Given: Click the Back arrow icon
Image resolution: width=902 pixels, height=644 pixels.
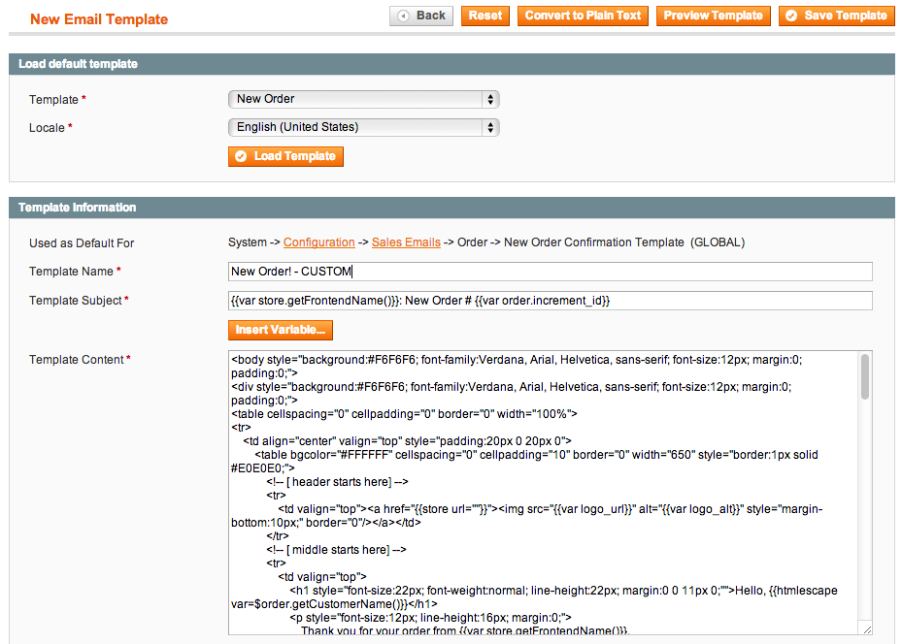Looking at the screenshot, I should point(403,16).
